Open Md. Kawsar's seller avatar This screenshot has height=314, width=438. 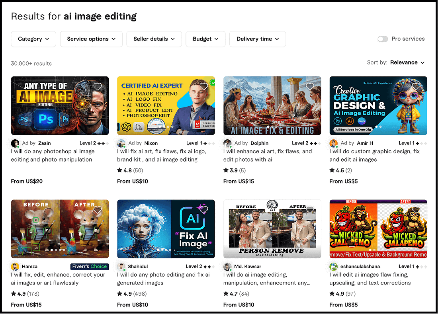227,267
